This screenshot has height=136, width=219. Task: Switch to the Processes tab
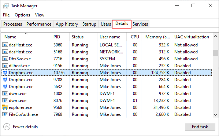12,24
